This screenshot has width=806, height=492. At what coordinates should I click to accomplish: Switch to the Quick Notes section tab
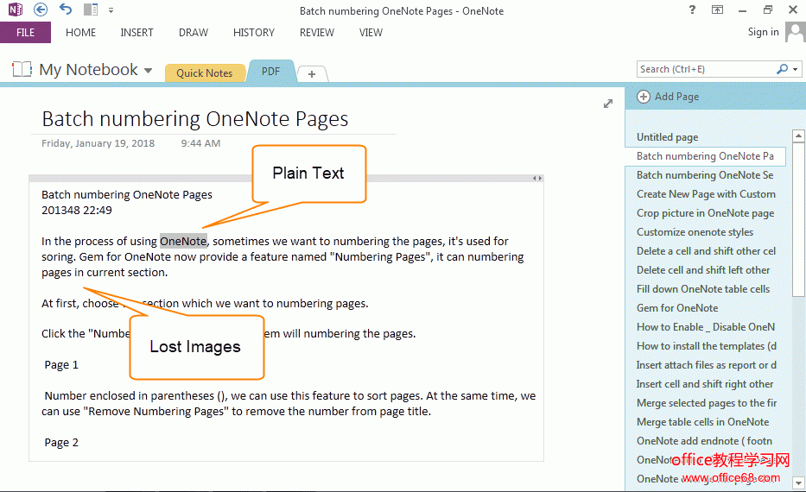tap(204, 73)
